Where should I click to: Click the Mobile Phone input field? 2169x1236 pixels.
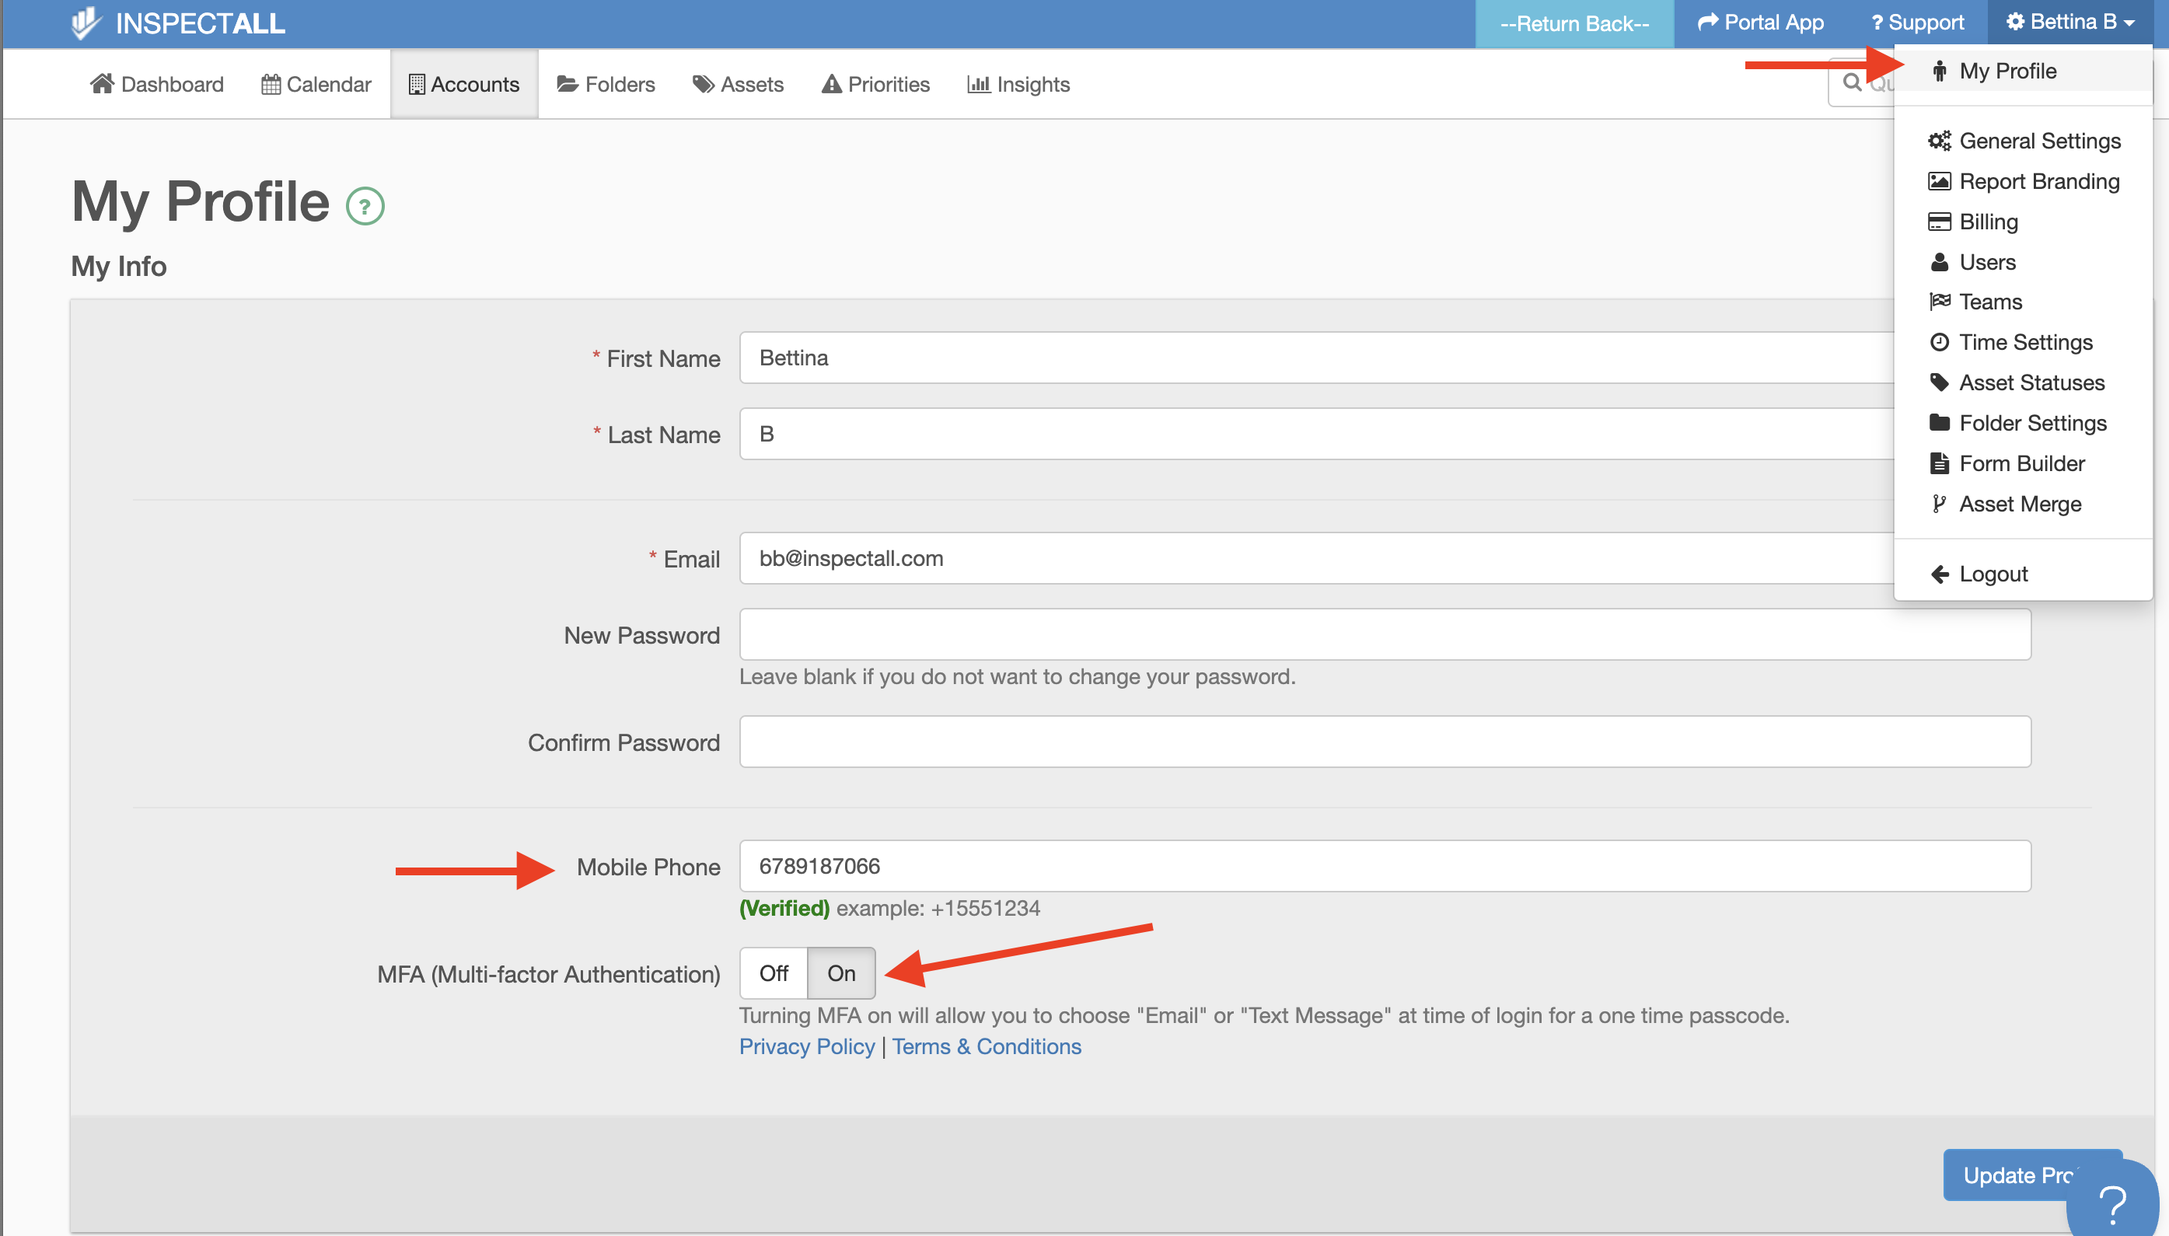[x=1384, y=866]
